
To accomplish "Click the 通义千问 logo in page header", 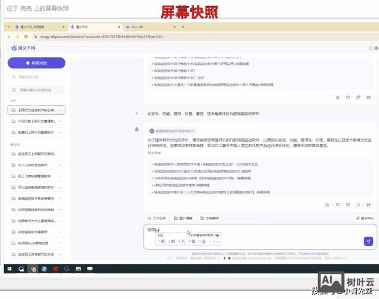I will 23,48.
